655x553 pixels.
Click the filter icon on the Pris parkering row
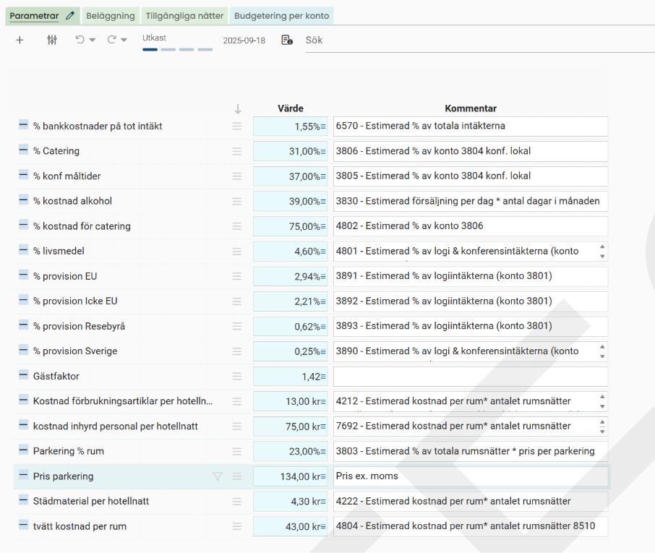point(217,476)
